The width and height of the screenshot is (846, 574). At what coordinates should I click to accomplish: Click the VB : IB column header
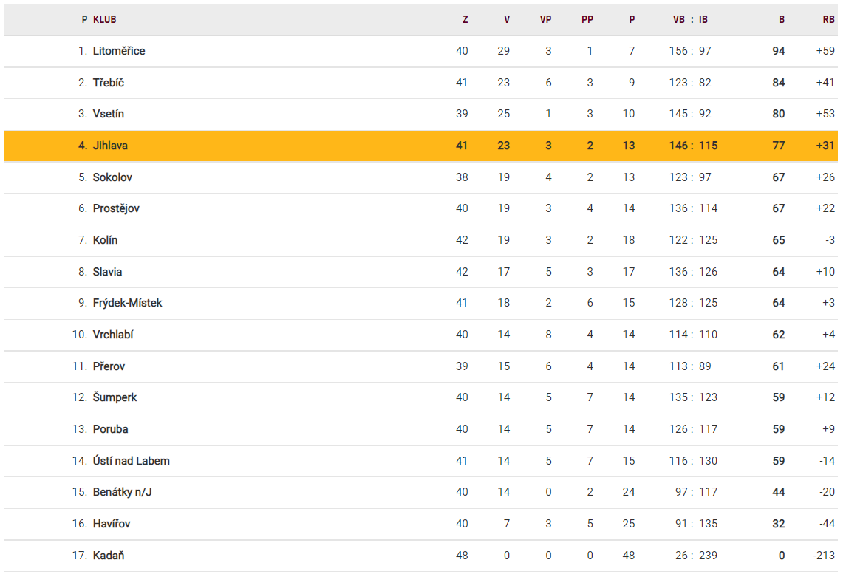(x=690, y=20)
